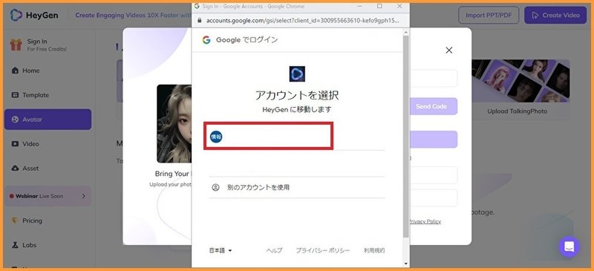
Task: Open the ヘルプ link
Action: (x=274, y=250)
